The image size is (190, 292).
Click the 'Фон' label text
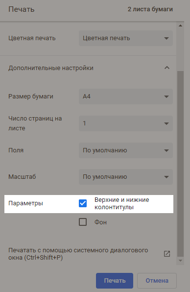coord(100,222)
